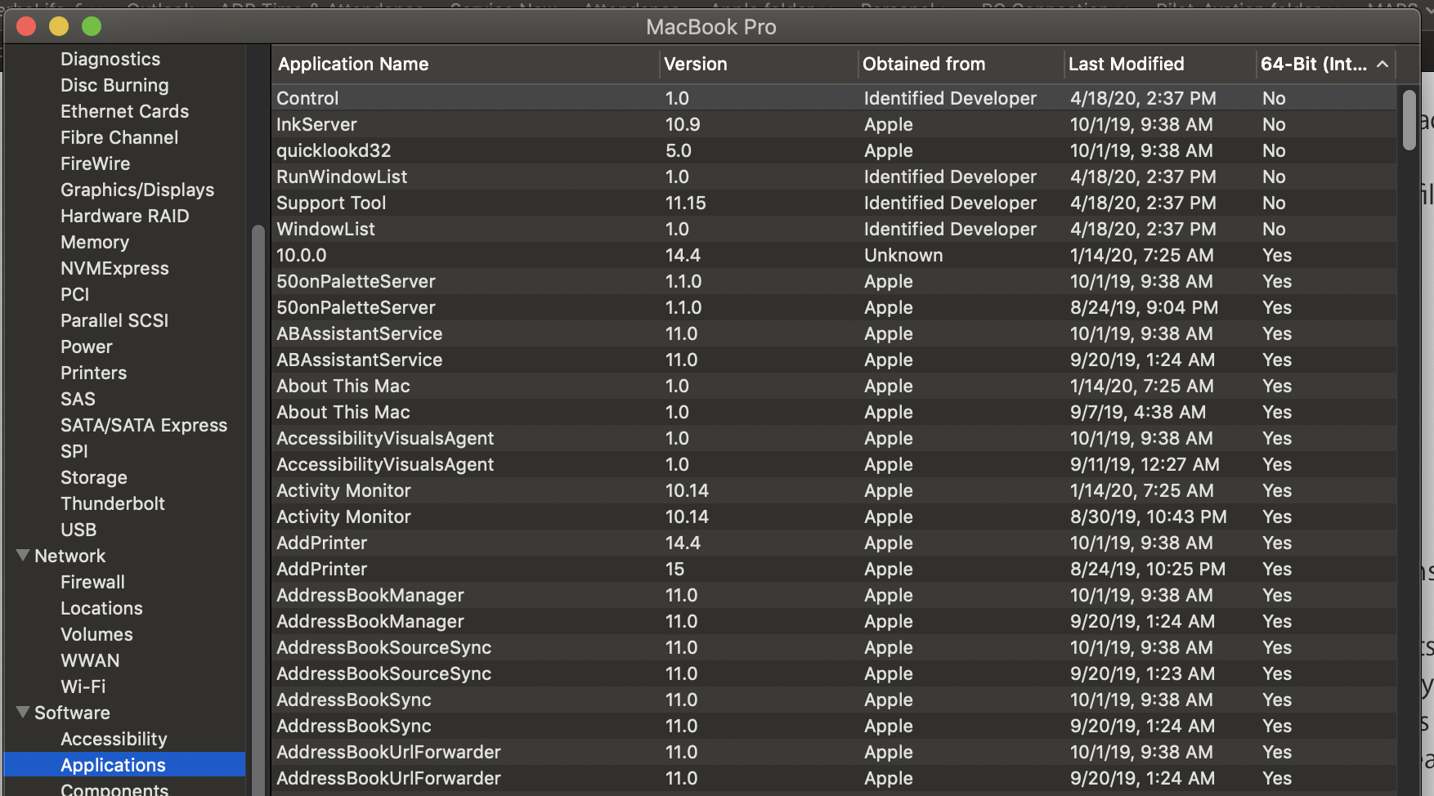Image resolution: width=1434 pixels, height=796 pixels.
Task: Minimize the MacBook Pro window
Action: click(x=59, y=26)
